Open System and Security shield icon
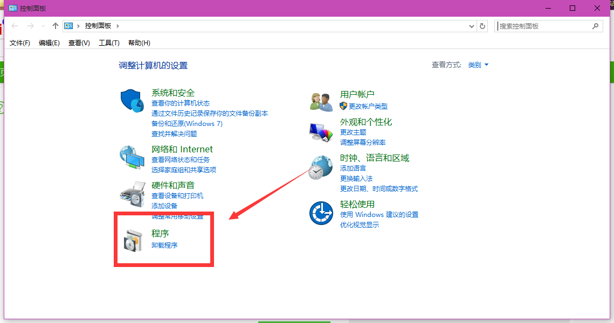This screenshot has height=323, width=614. 132,101
